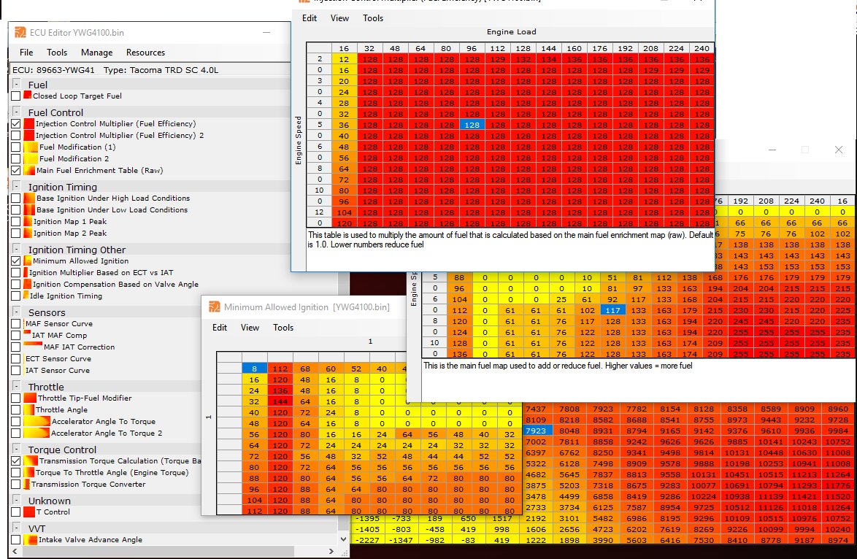
Task: Open the Tools menu in ECU Editor
Action: [x=57, y=53]
